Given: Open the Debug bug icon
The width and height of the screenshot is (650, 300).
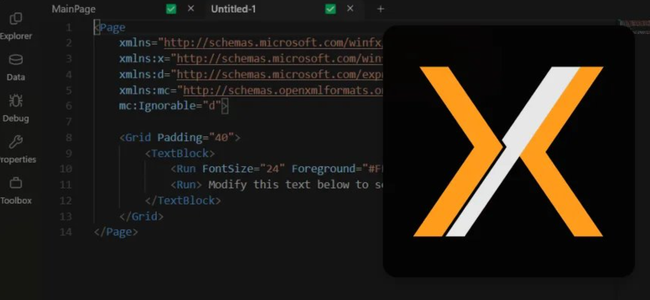Looking at the screenshot, I should click(x=16, y=101).
